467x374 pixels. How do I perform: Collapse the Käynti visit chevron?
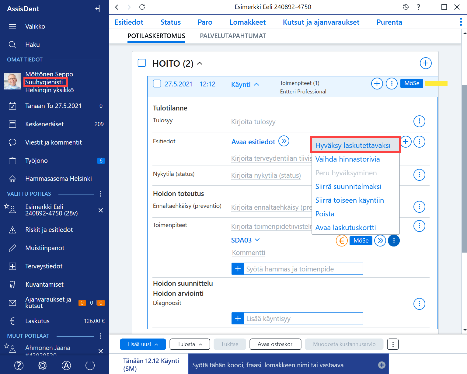(256, 84)
